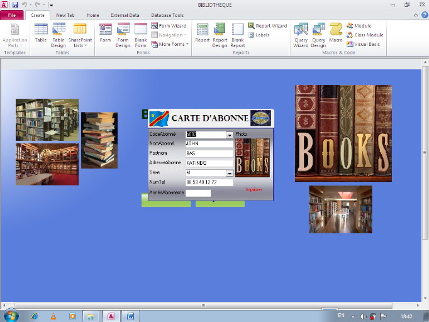Image resolution: width=429 pixels, height=322 pixels.
Task: Click the Form Design icon
Action: coord(123,33)
